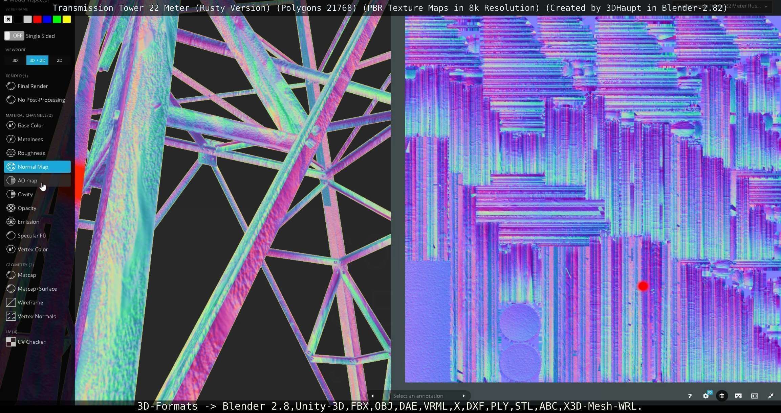Viewport: 781px width, 413px height.
Task: Select the 3D + 2D viewport mode
Action: [x=37, y=60]
